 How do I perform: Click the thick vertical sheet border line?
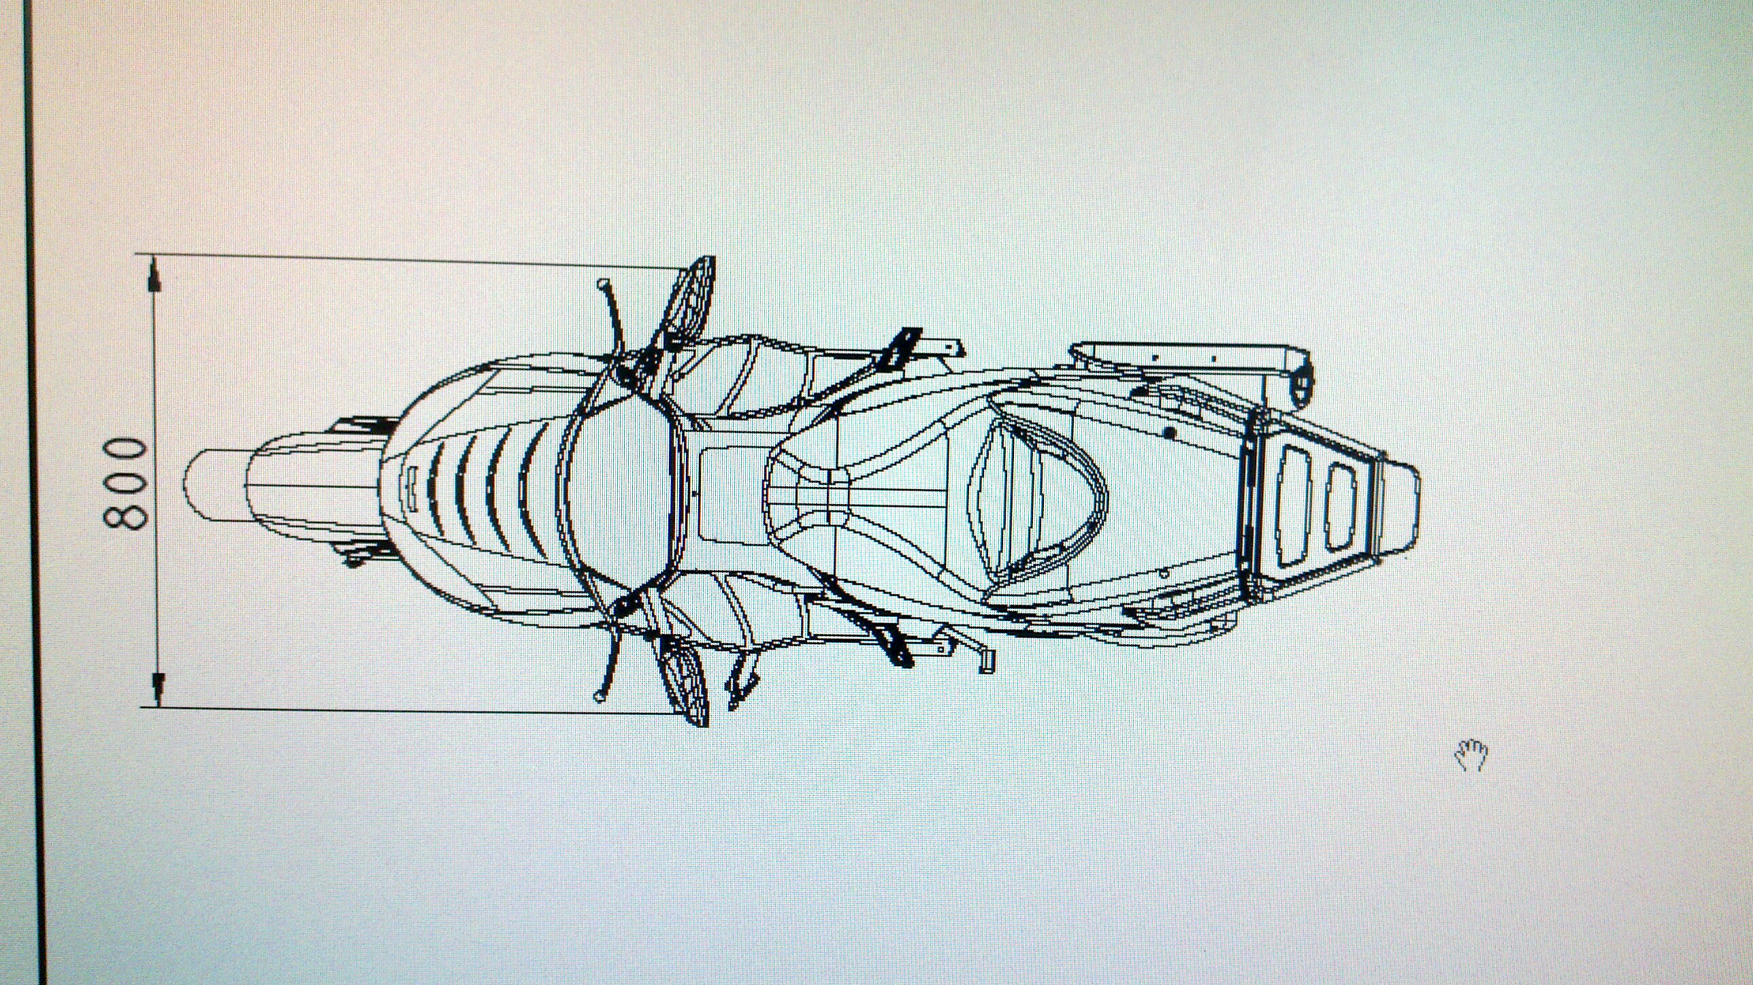pyautogui.click(x=35, y=476)
